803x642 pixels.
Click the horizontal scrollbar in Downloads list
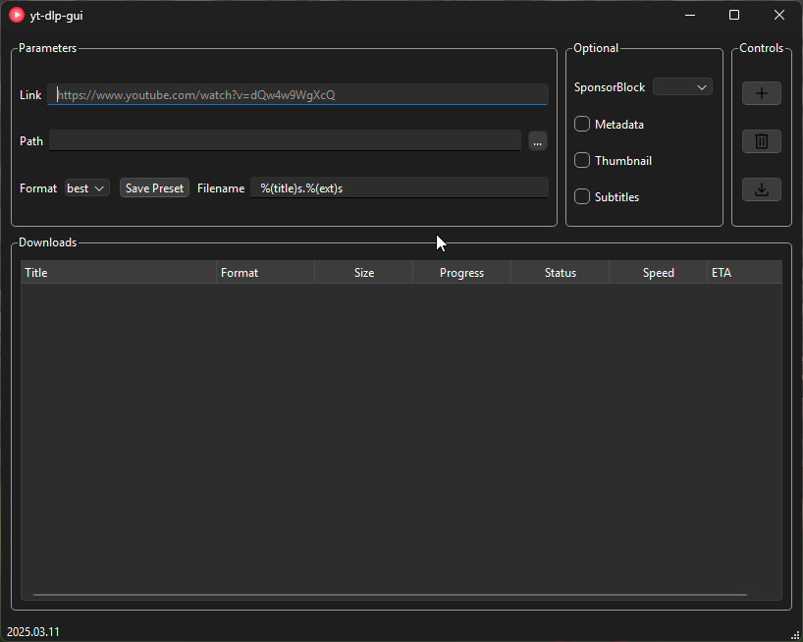coord(391,595)
